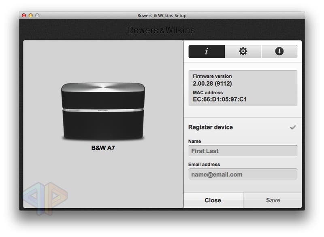The height and width of the screenshot is (237, 324).
Task: Open the settings gear tab
Action: 243,51
